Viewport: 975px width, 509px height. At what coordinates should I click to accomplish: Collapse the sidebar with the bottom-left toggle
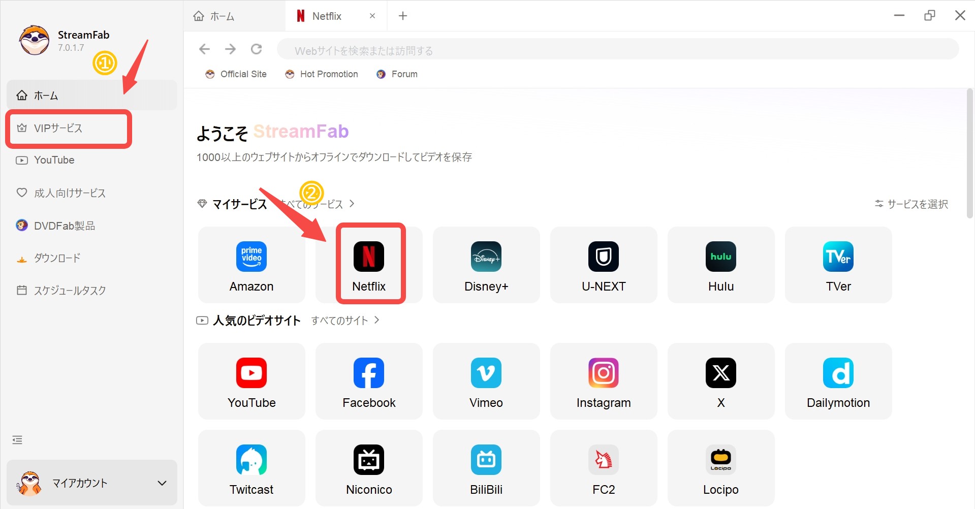pos(17,439)
